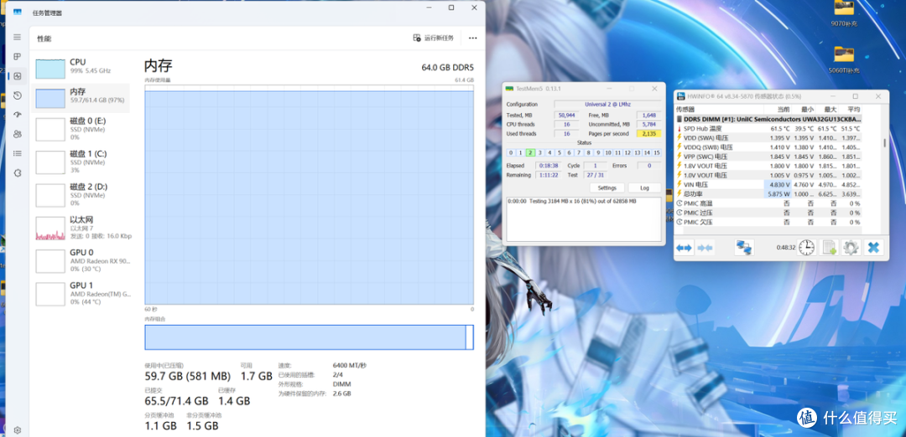Click status thread cell 2 in TestMem5
Image resolution: width=906 pixels, height=437 pixels.
click(x=530, y=152)
